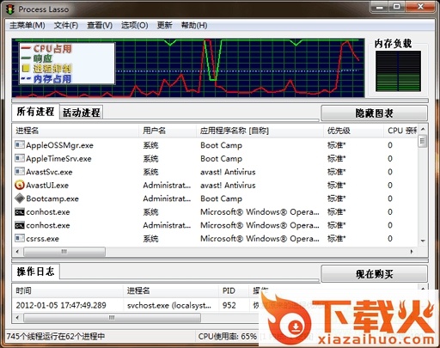Open the 选项(O) menu
The width and height of the screenshot is (440, 348).
[x=134, y=26]
